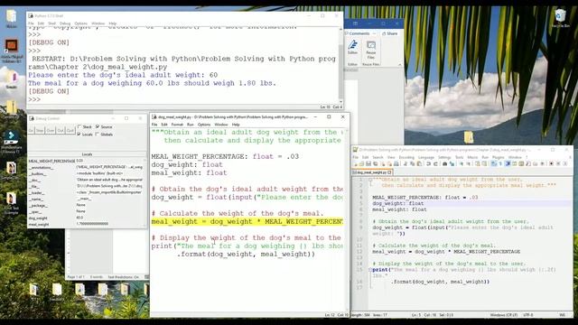The width and height of the screenshot is (578, 325).
Task: Click Open file icon in Notepad++ toolbar
Action: click(x=361, y=163)
